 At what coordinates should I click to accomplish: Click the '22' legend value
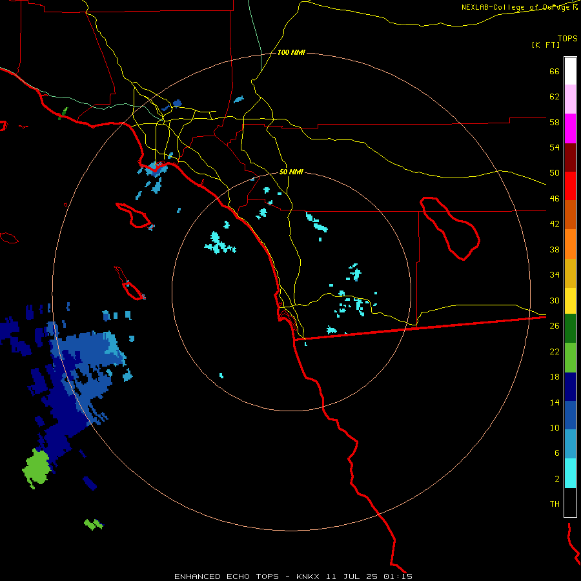(x=555, y=351)
